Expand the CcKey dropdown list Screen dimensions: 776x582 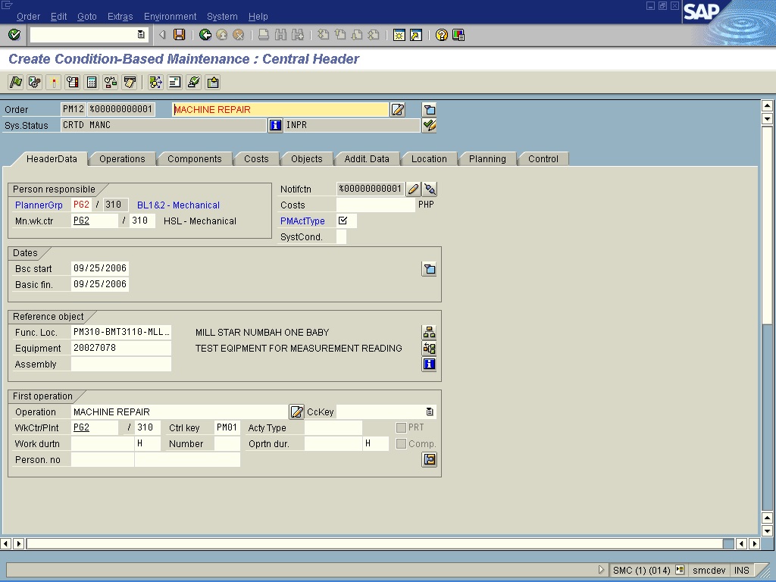click(x=430, y=412)
